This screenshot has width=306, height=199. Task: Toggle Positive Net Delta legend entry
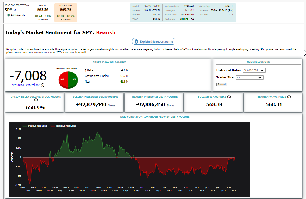pyautogui.click(x=35, y=126)
